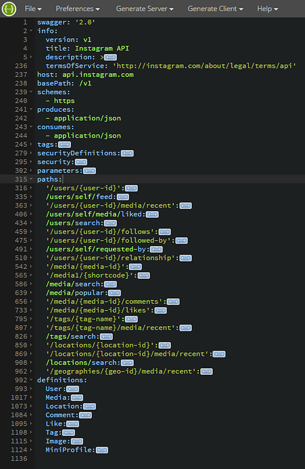
Task: Click the fold badge after /users/search
Action: [x=111, y=223]
